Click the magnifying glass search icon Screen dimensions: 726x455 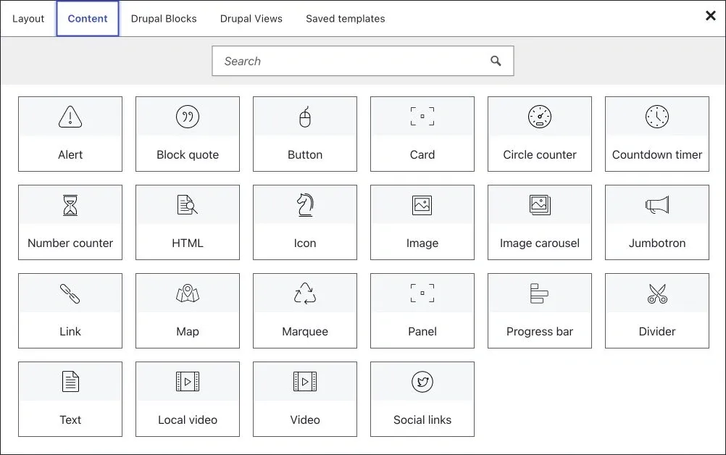pos(496,61)
